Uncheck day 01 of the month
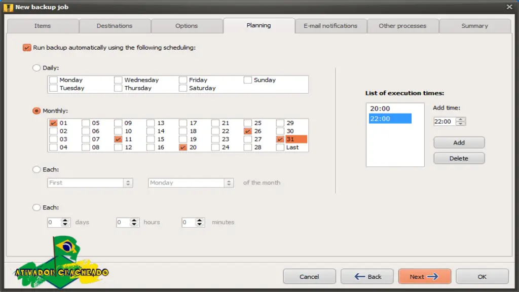The image size is (519, 292). click(x=53, y=123)
